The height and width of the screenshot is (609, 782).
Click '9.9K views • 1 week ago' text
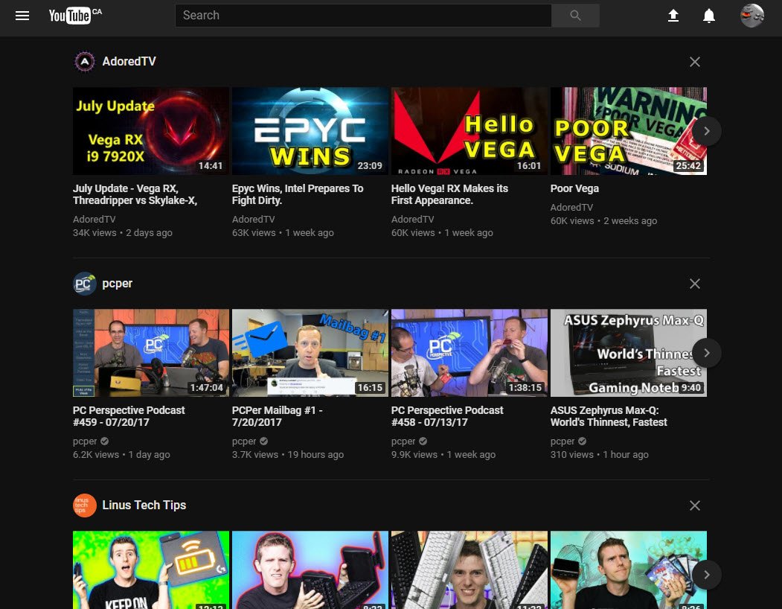pyautogui.click(x=443, y=455)
